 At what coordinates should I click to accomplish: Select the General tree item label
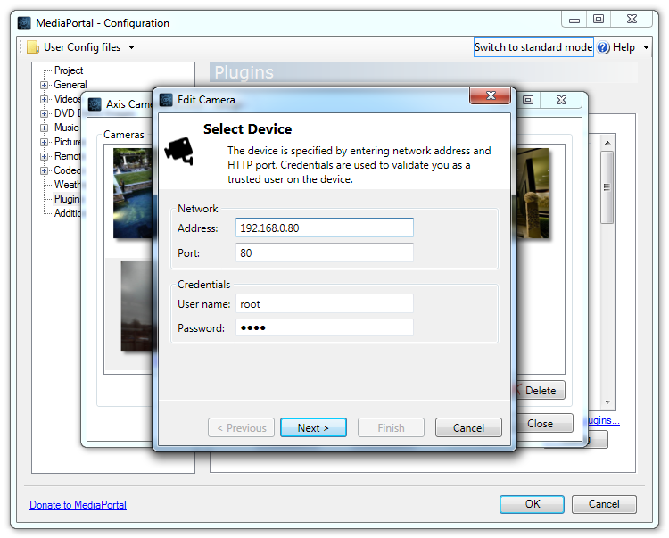(70, 85)
